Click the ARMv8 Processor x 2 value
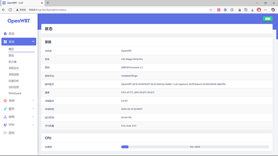Screen dimensions: 278x156 pos(132,68)
